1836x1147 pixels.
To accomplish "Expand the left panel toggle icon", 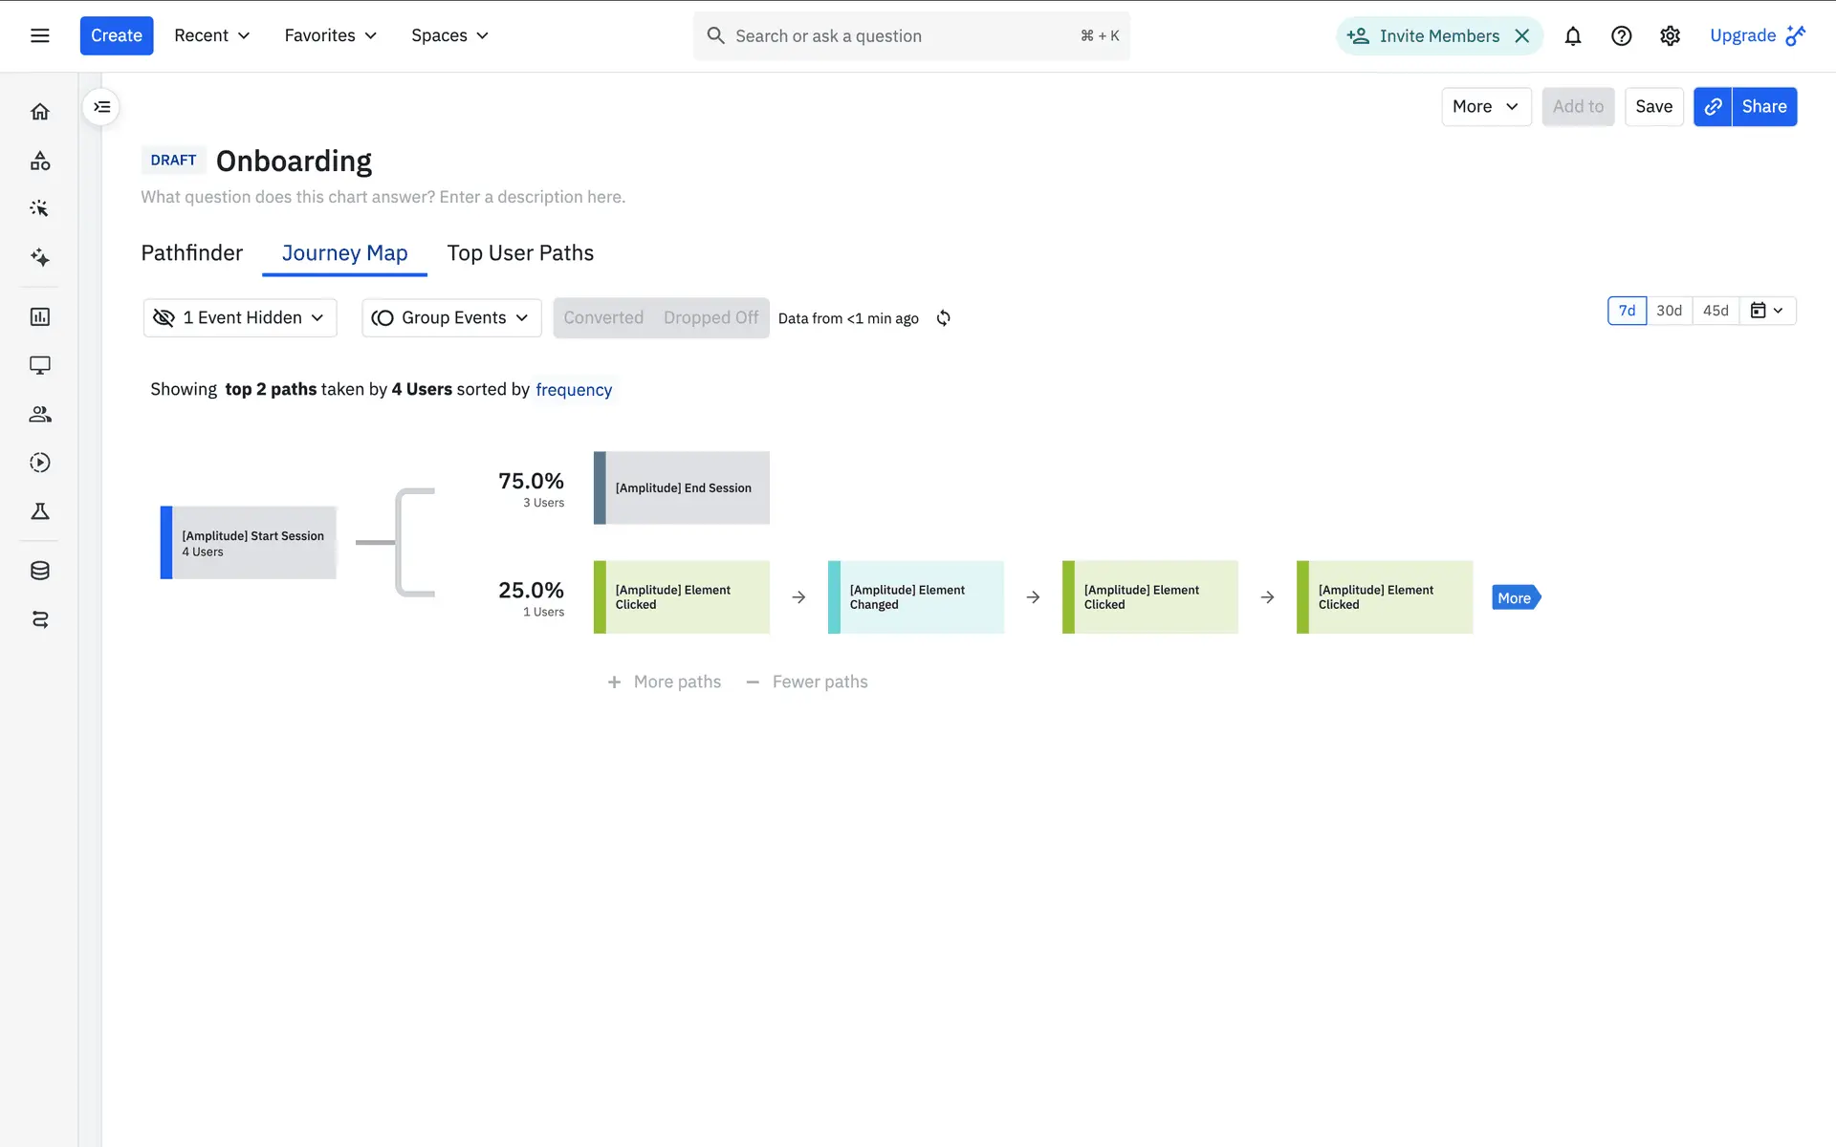I will click(101, 107).
